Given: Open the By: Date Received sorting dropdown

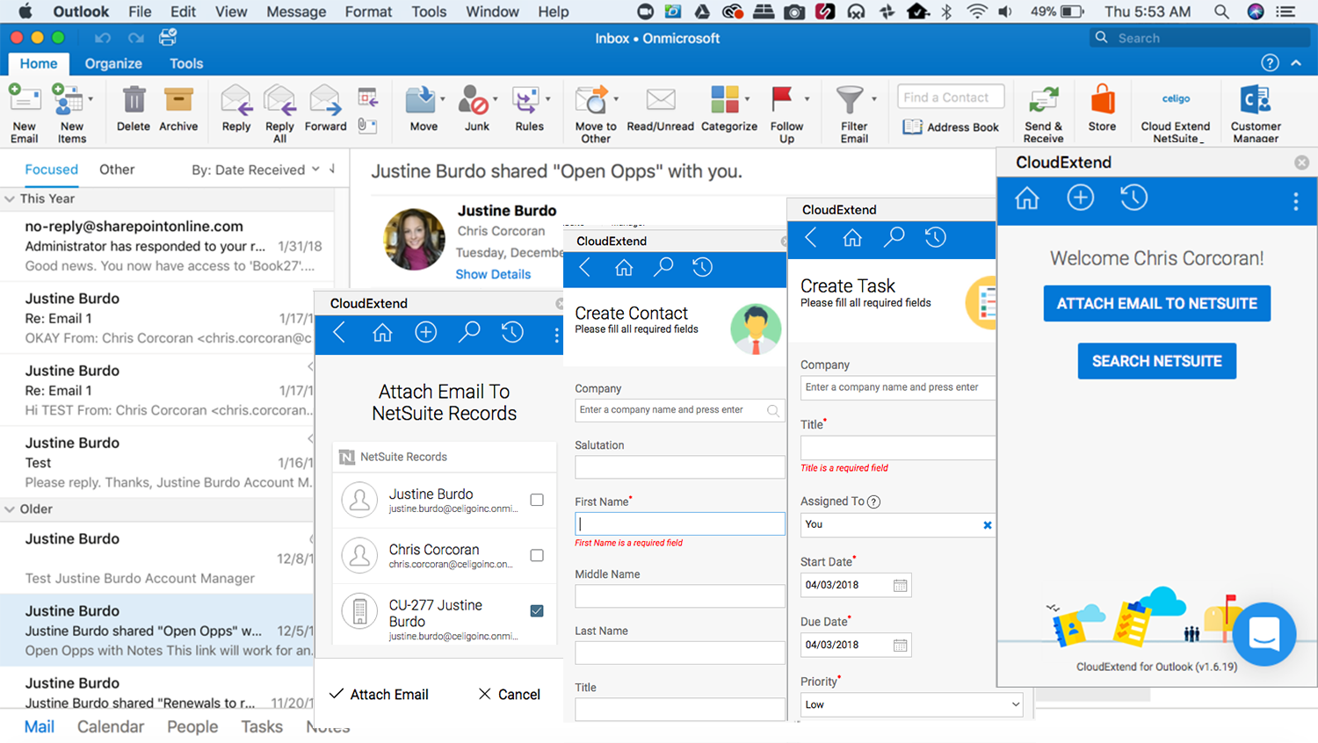Looking at the screenshot, I should pos(255,170).
